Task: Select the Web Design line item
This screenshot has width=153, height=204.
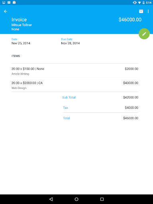Action: click(75, 85)
